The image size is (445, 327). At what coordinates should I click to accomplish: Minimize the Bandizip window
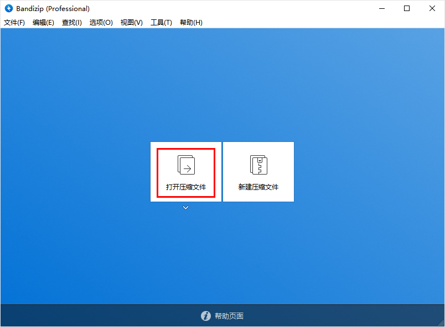tap(382, 8)
